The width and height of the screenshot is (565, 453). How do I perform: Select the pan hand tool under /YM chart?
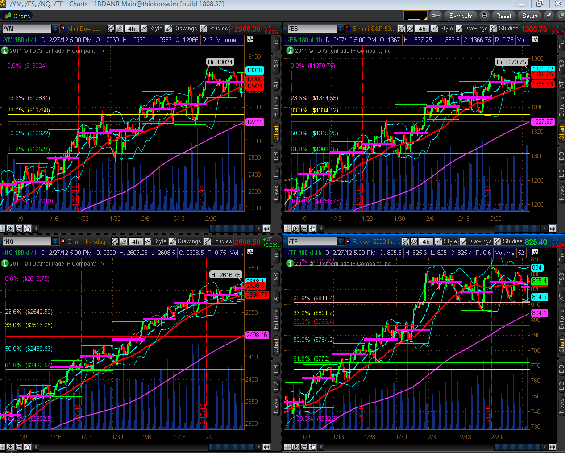coord(27,229)
